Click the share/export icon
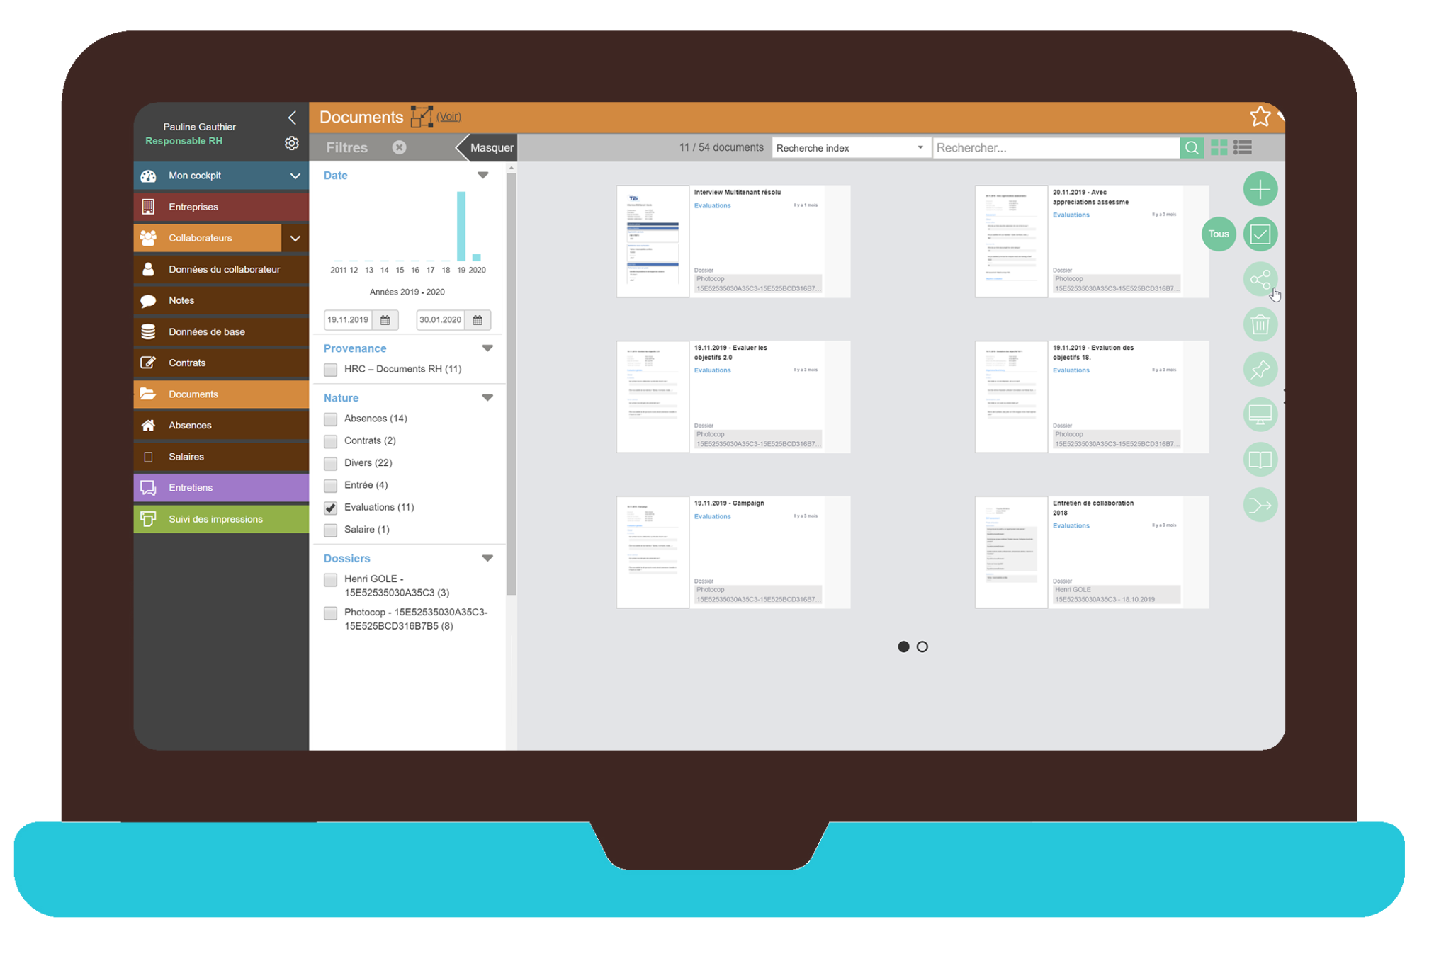Viewport: 1451px width, 956px height. pyautogui.click(x=1260, y=280)
